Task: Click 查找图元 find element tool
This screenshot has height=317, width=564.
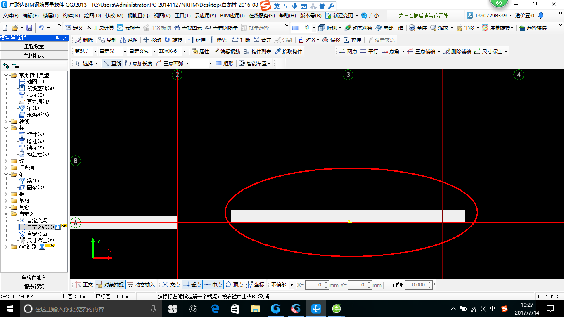Action: pyautogui.click(x=188, y=28)
